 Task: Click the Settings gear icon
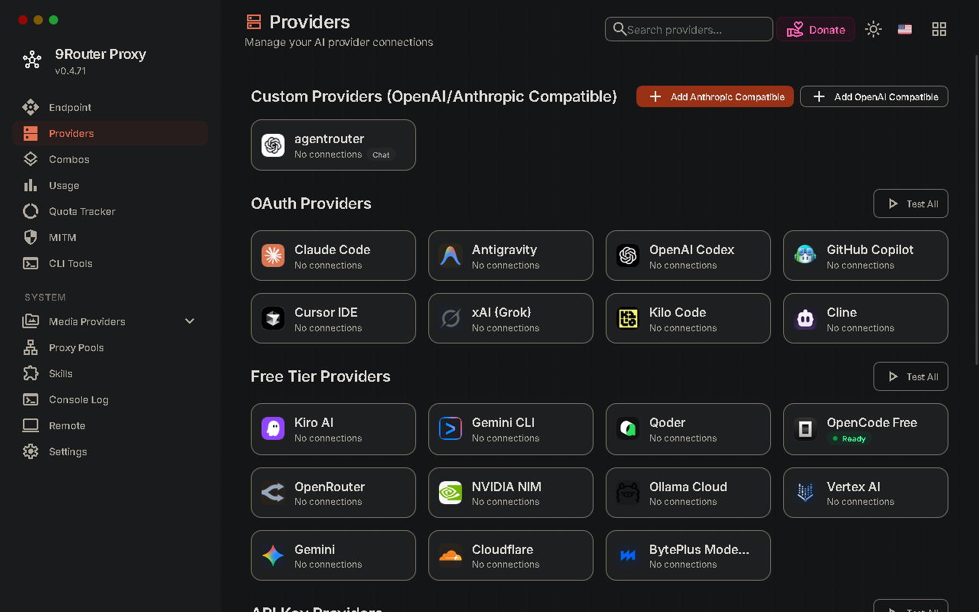31,451
